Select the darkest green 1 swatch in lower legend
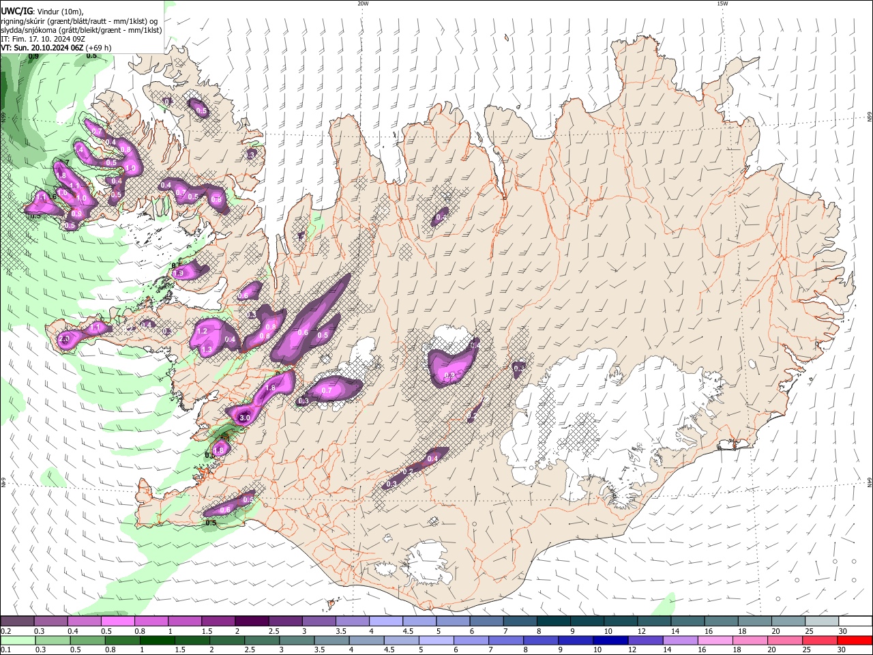This screenshot has width=873, height=655. pyautogui.click(x=157, y=640)
